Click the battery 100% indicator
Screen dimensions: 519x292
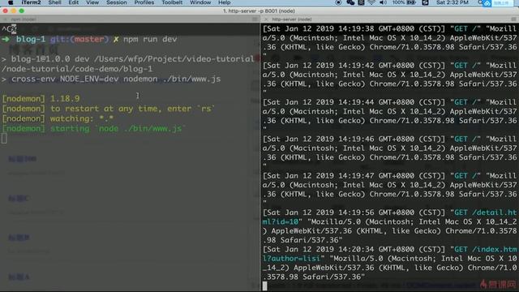[x=404, y=2]
